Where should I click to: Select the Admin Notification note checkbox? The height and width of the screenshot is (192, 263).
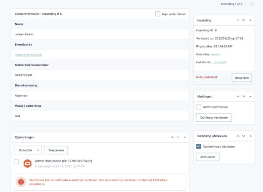[16, 162]
